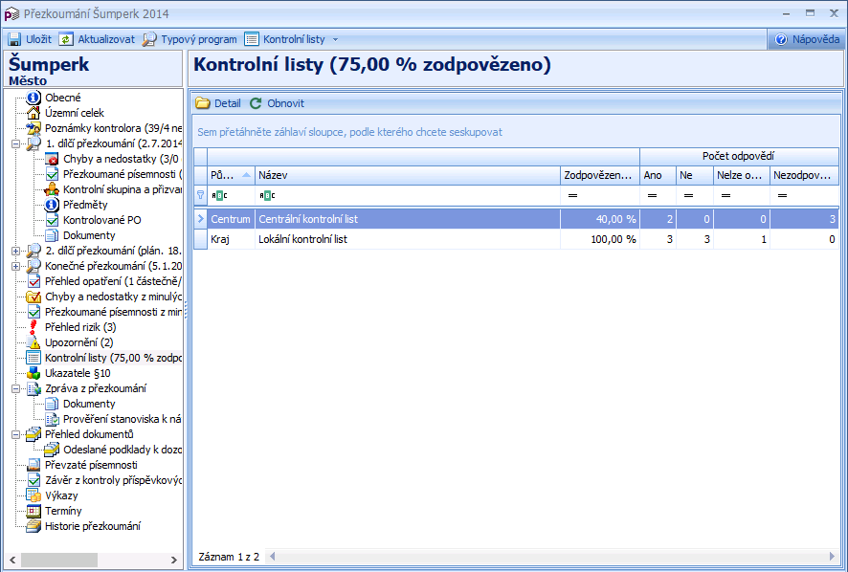Select Obecné in the tree
The width and height of the screenshot is (848, 572).
click(63, 98)
